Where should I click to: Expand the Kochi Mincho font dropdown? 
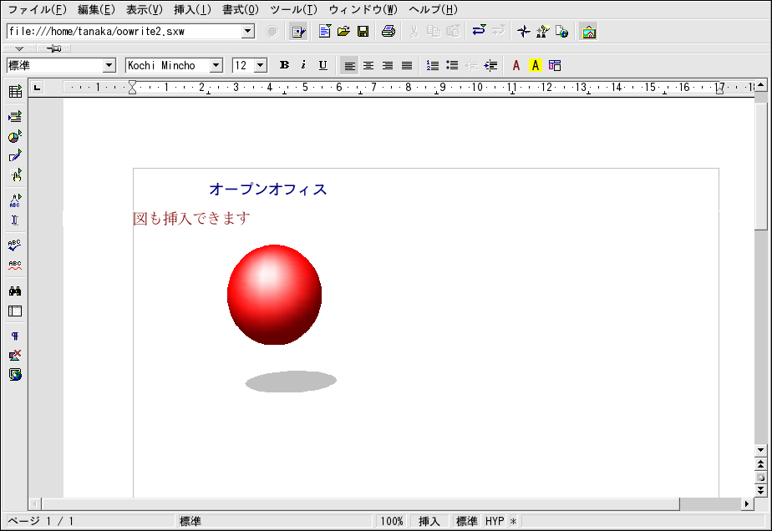pyautogui.click(x=216, y=65)
